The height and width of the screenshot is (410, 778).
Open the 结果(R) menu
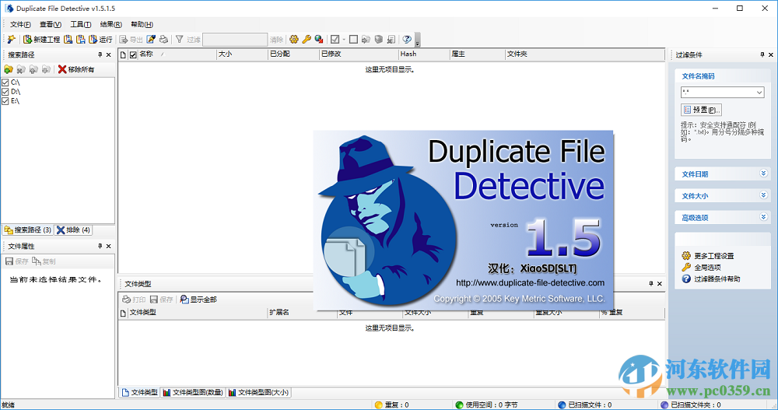point(110,24)
